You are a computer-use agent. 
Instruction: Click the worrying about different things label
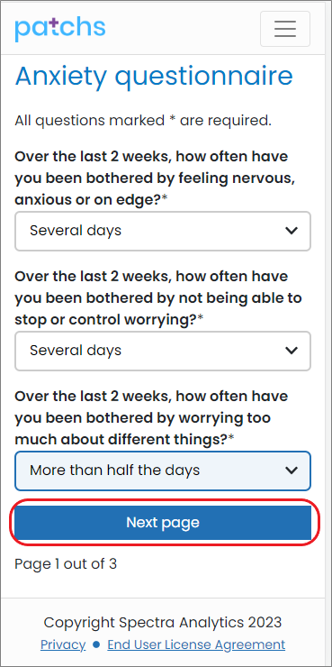151,418
